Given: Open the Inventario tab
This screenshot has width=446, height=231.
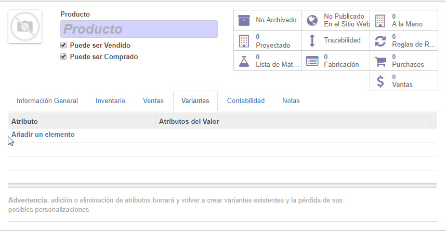Looking at the screenshot, I should [x=110, y=101].
